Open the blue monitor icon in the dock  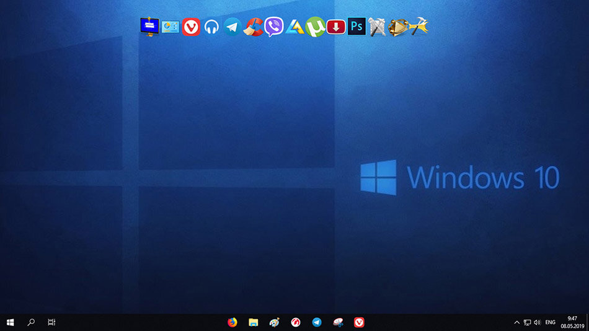point(149,27)
